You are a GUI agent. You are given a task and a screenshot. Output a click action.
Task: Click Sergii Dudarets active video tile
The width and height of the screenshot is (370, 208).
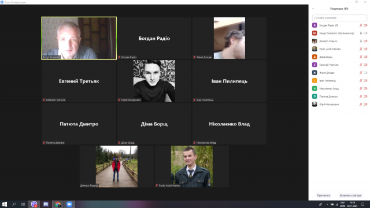point(79,38)
